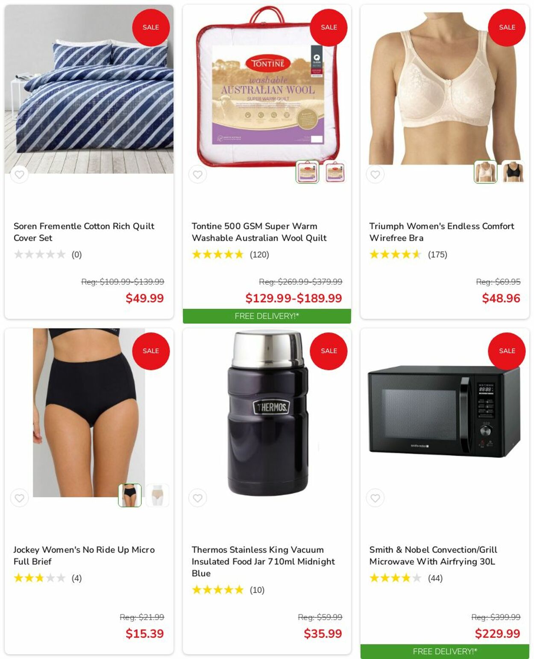Open Tontine 500 GSM Wool Quilt title
The image size is (534, 659).
[x=259, y=232]
